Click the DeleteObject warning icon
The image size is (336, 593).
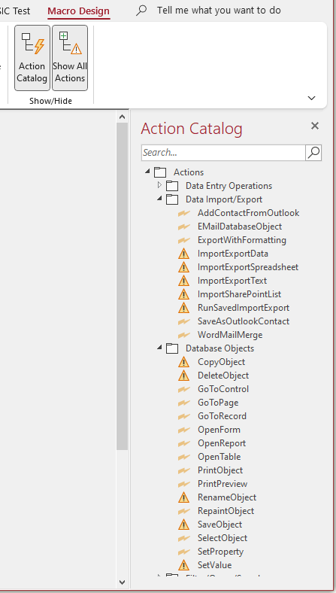pos(183,376)
